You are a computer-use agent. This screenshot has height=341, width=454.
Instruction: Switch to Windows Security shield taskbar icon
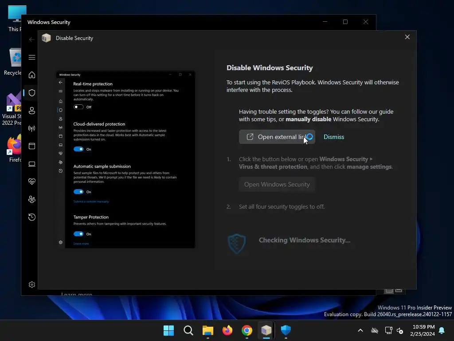point(286,330)
